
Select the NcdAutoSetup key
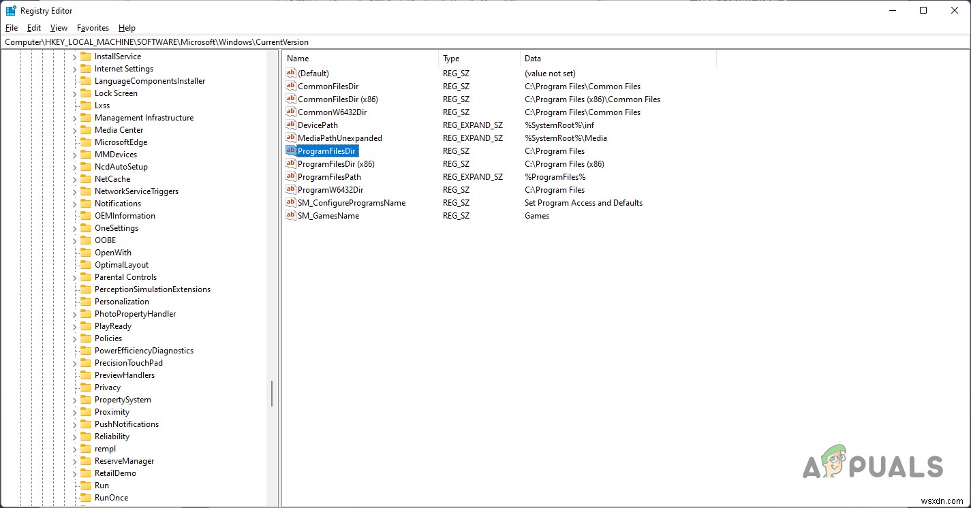tap(121, 167)
